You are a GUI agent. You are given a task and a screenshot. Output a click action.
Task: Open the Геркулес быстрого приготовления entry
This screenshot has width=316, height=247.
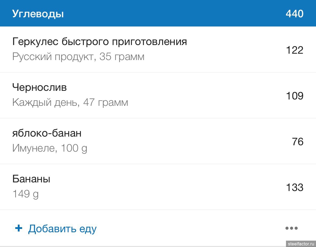tap(99, 41)
